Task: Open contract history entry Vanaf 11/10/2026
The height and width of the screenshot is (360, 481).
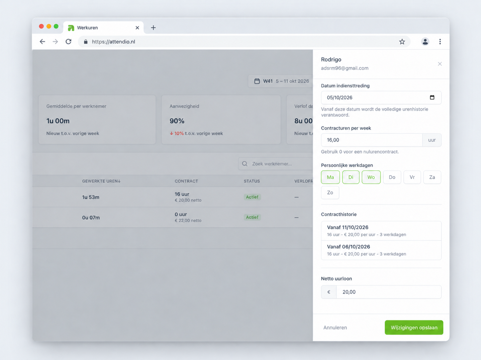Action: pyautogui.click(x=381, y=231)
